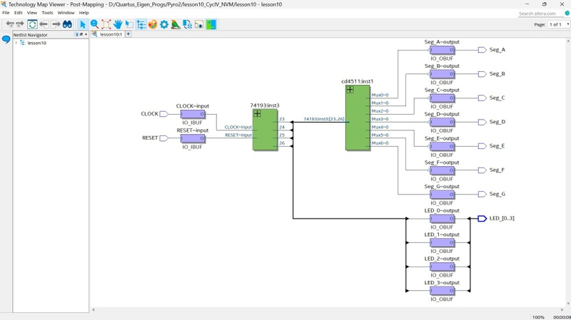Click the lesson10 hierarchy icon in navigator

(23, 43)
